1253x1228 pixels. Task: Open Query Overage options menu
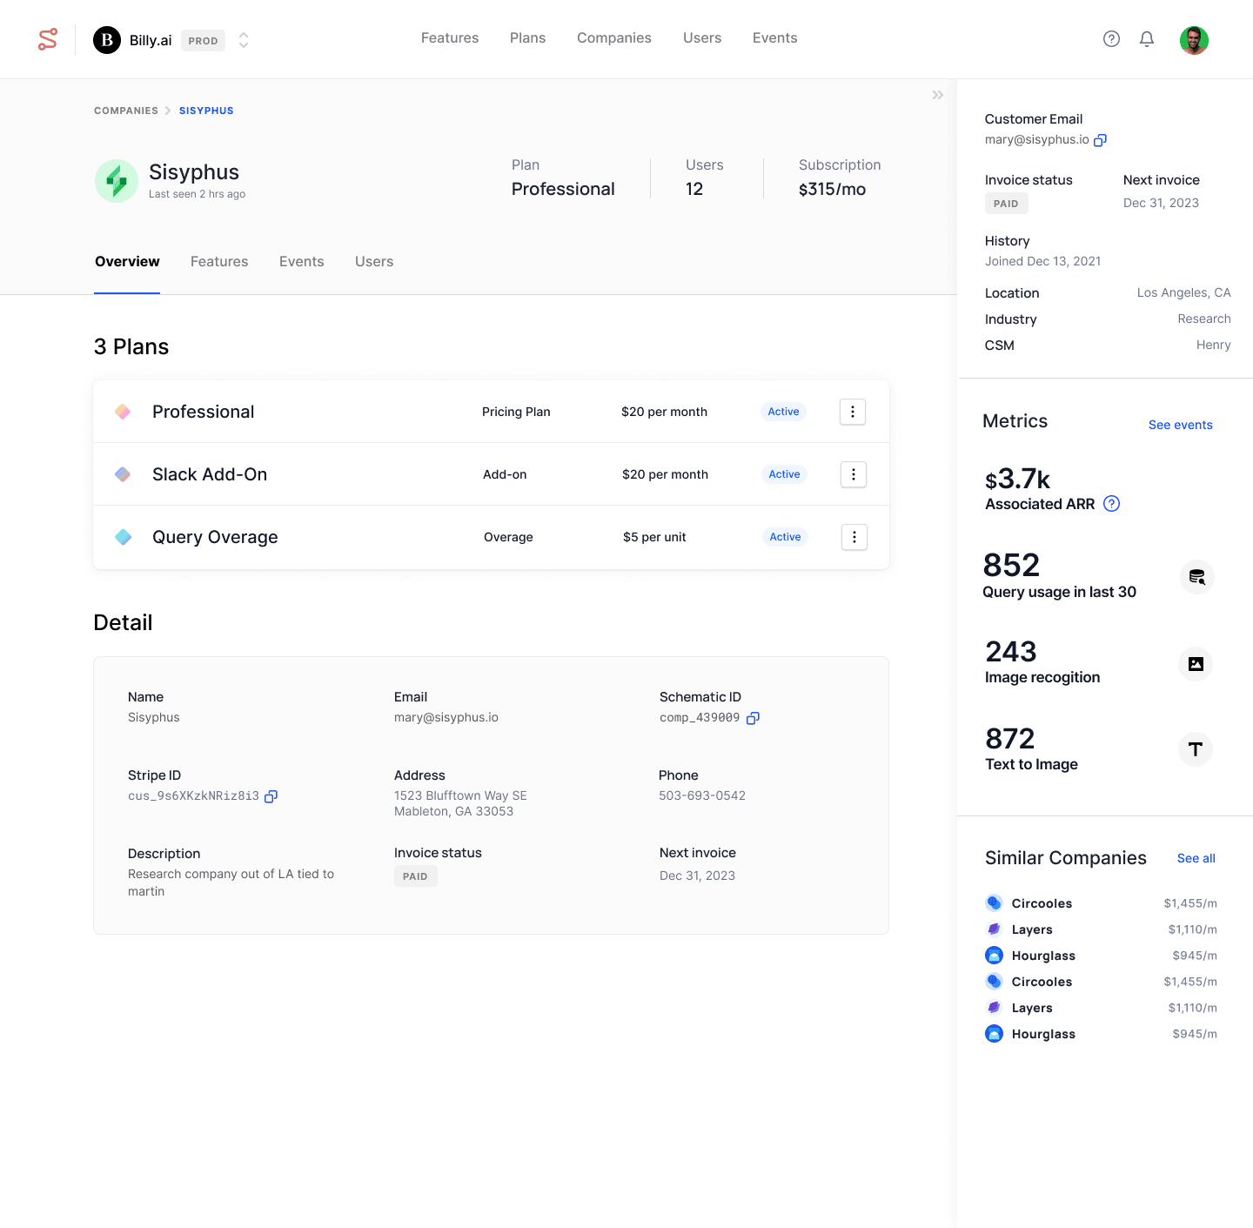(854, 537)
